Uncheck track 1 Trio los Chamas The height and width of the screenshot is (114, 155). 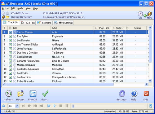point(10,32)
